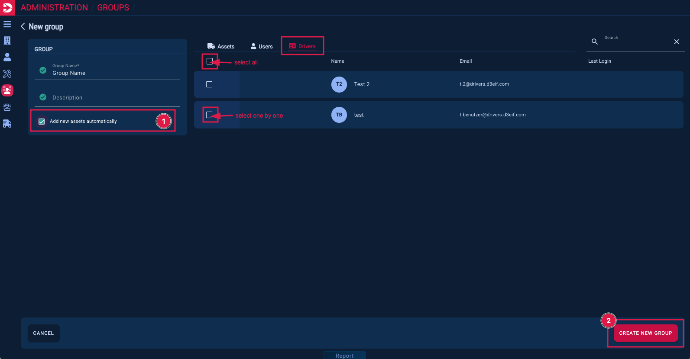Click the single user icon in sidebar
This screenshot has width=690, height=359.
pyautogui.click(x=7, y=57)
